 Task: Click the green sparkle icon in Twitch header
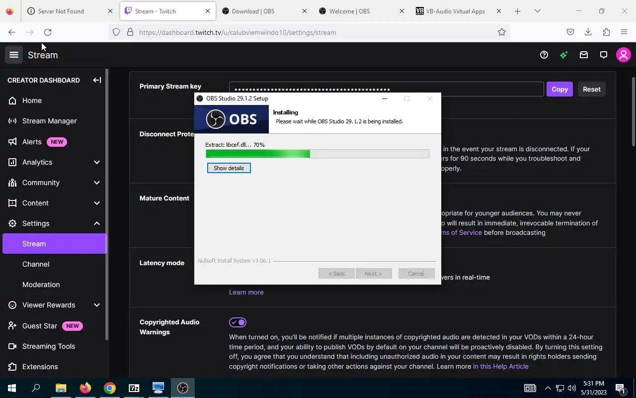click(563, 55)
